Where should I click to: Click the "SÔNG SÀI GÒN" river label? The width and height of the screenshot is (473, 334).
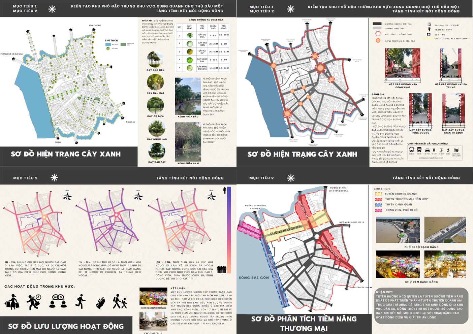(254, 277)
